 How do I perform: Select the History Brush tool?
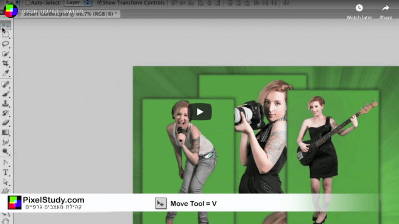point(6,113)
